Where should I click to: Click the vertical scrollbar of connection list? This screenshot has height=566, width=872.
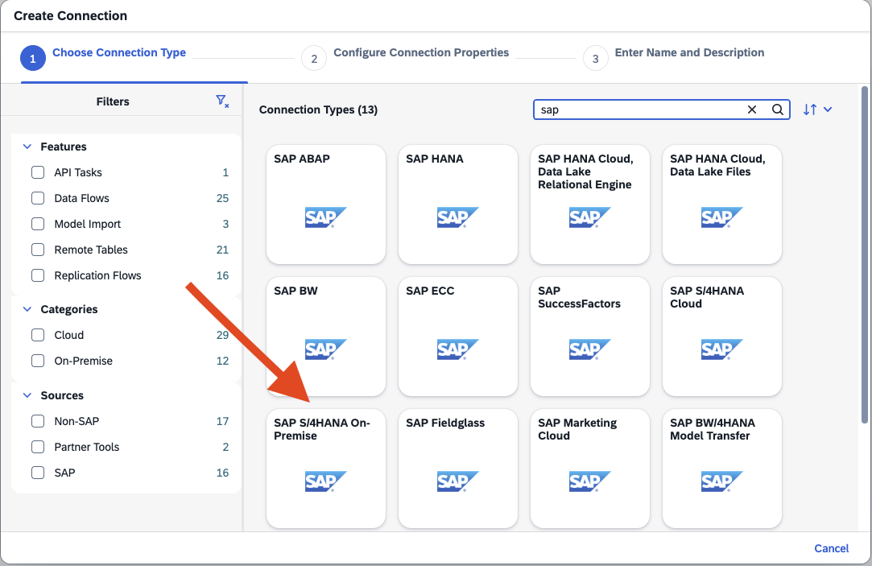865,254
